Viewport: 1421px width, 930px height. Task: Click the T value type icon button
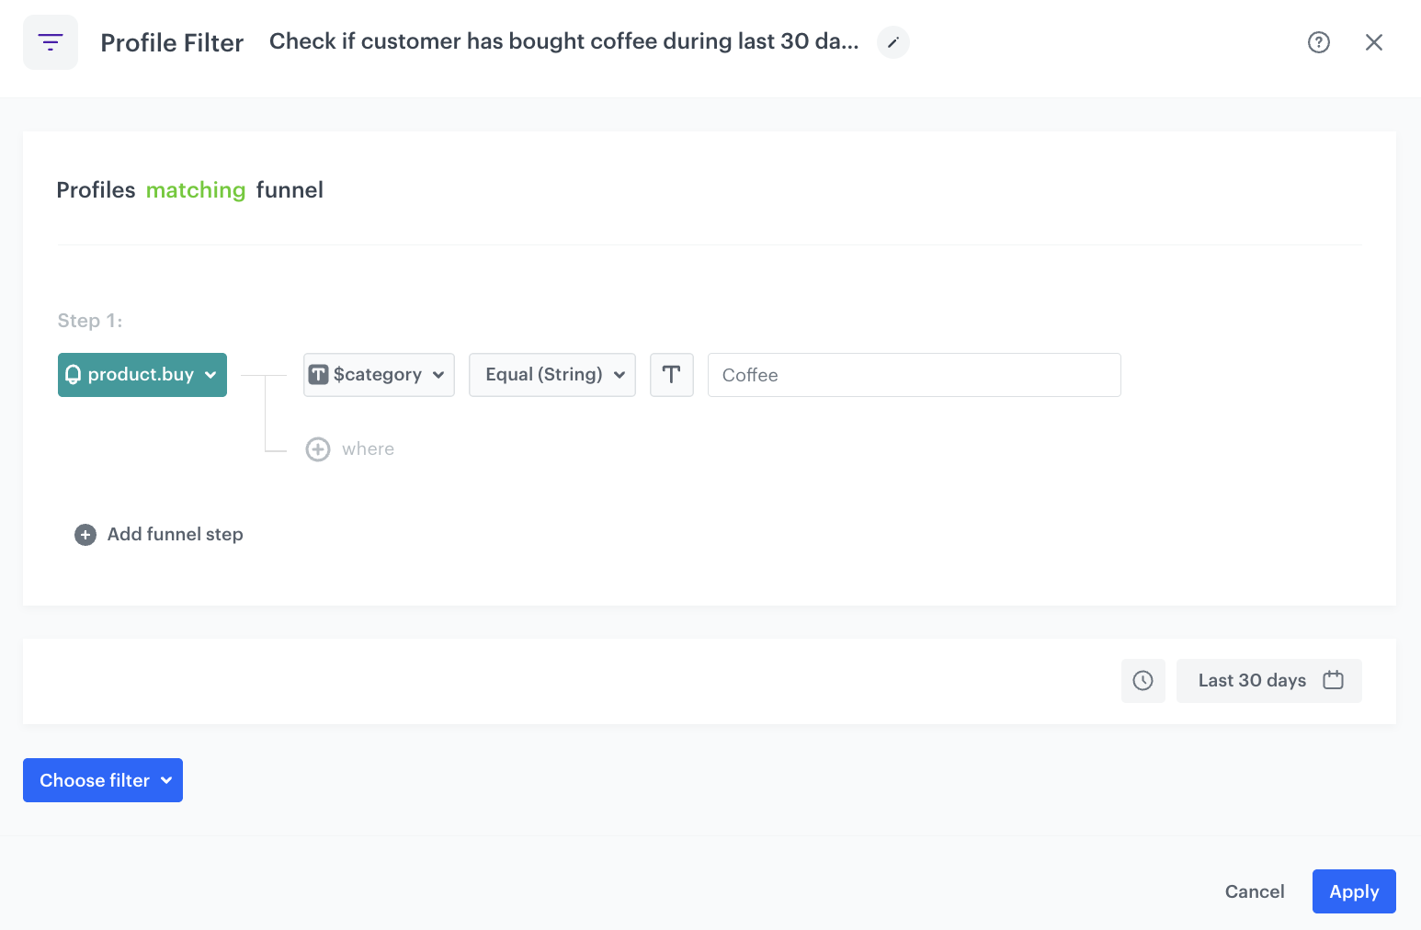point(671,375)
